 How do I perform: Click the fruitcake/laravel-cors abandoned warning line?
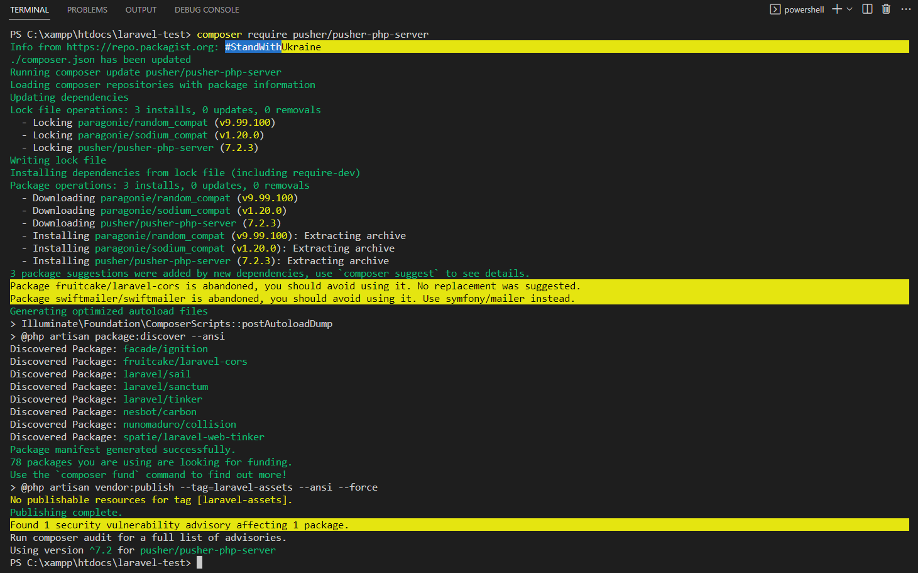coord(295,286)
